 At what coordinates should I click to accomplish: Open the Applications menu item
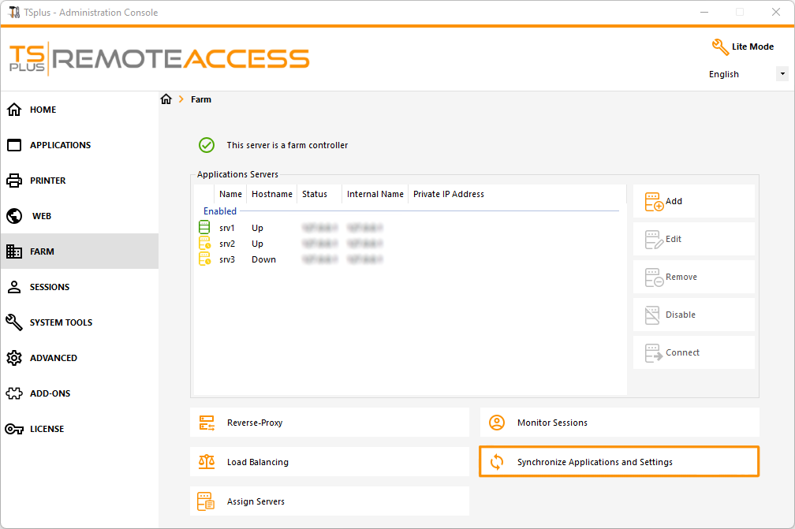pos(60,145)
